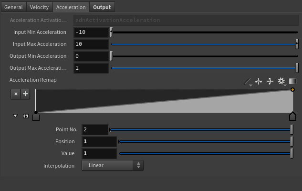Image resolution: width=302 pixels, height=191 pixels.
Task: Click the Input Min Acceleration slider handle
Action: (111, 32)
